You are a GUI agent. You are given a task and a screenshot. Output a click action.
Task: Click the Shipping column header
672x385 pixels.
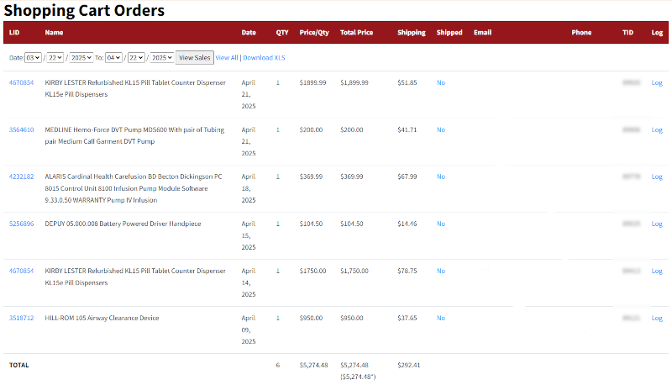tap(412, 32)
